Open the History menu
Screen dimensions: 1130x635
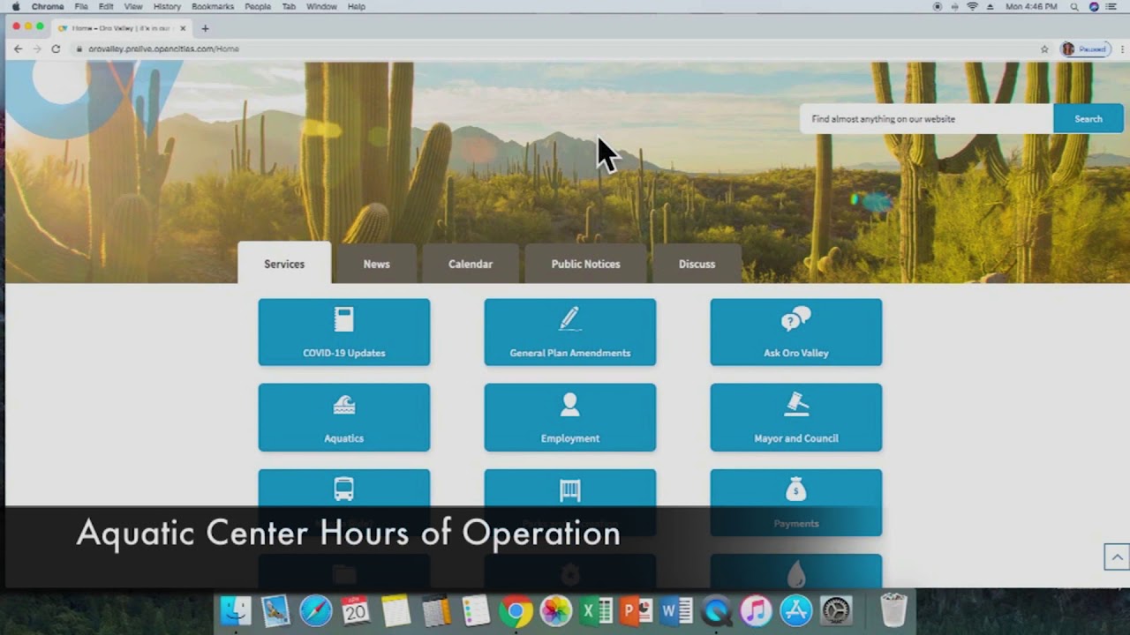coord(167,6)
